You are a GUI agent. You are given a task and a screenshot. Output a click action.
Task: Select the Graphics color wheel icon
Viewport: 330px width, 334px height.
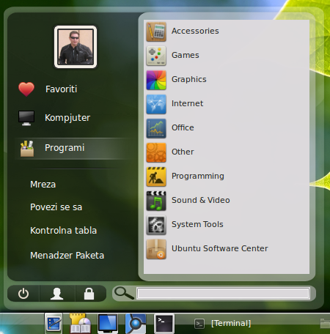[x=156, y=80]
